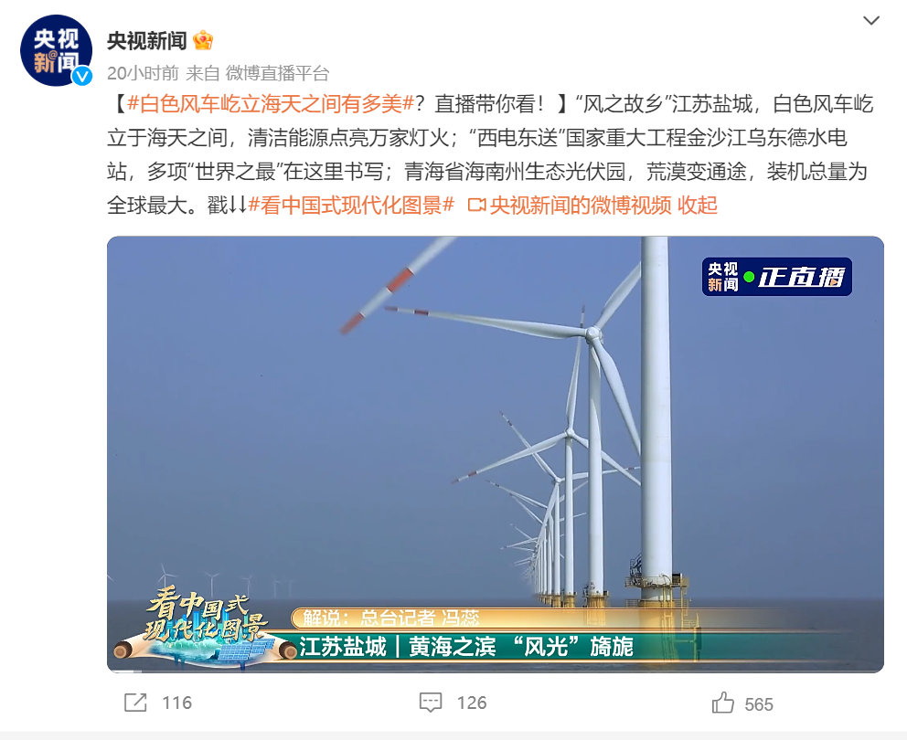Click the video progress bar at bottom
The image size is (907, 740).
point(496,671)
